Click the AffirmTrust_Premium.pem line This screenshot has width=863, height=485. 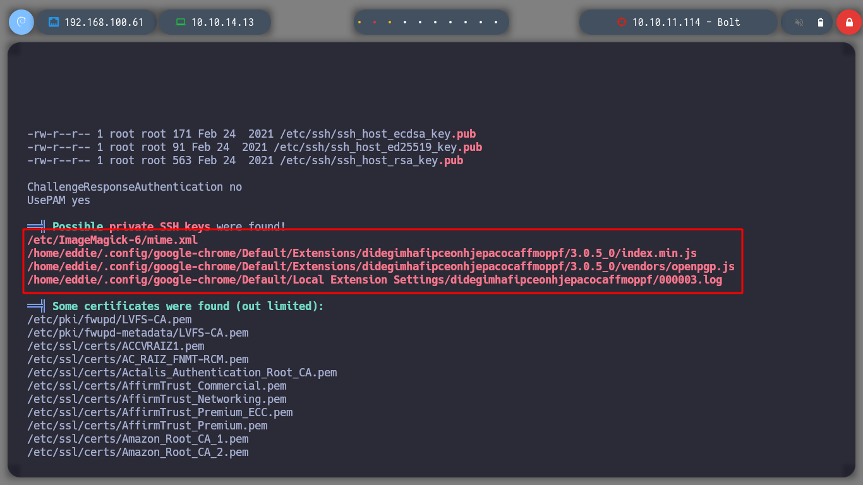click(x=147, y=426)
